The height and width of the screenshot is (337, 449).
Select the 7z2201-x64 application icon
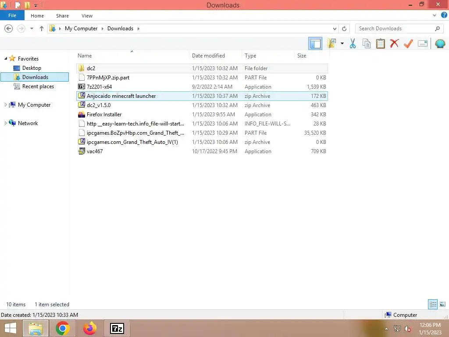pyautogui.click(x=81, y=86)
